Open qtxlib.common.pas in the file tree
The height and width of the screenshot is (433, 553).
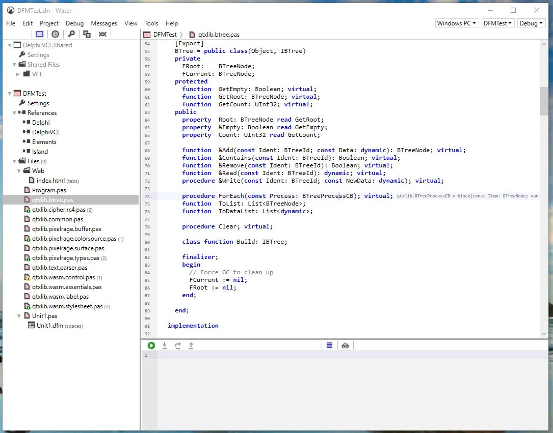tap(57, 219)
